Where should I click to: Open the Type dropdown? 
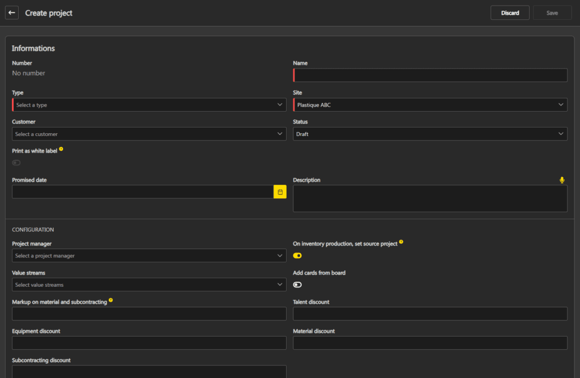tap(149, 105)
